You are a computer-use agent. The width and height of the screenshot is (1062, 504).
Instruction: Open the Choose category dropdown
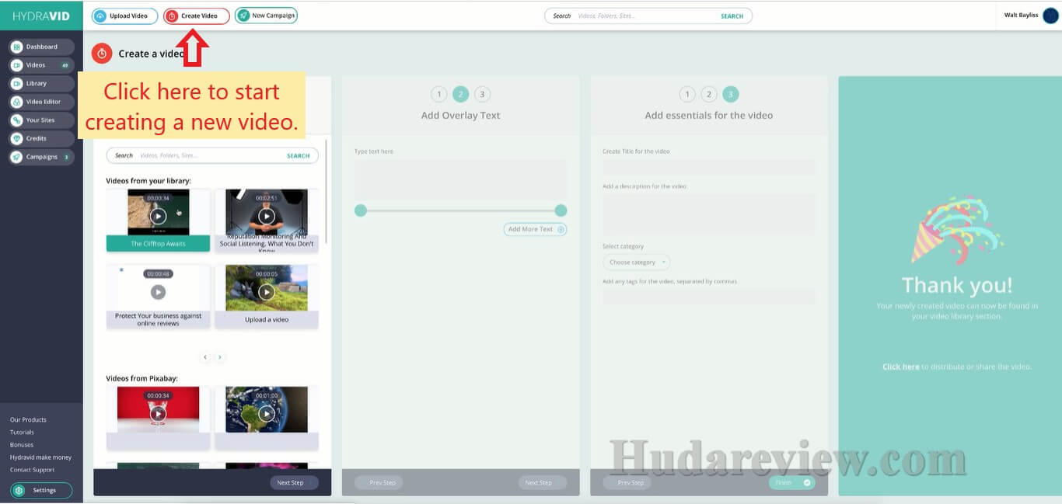(636, 262)
